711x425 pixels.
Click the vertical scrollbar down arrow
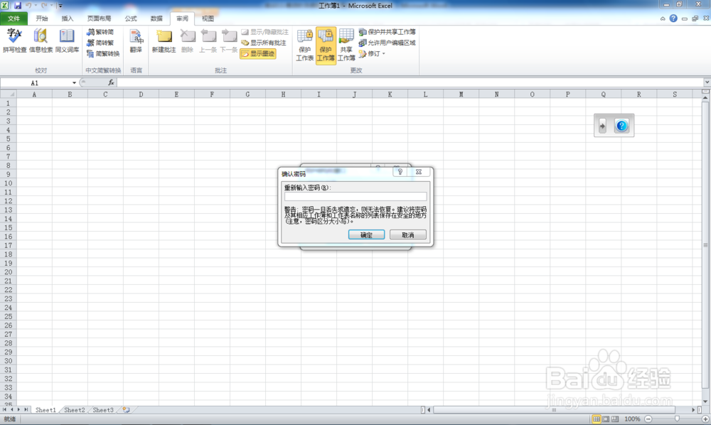(x=705, y=402)
